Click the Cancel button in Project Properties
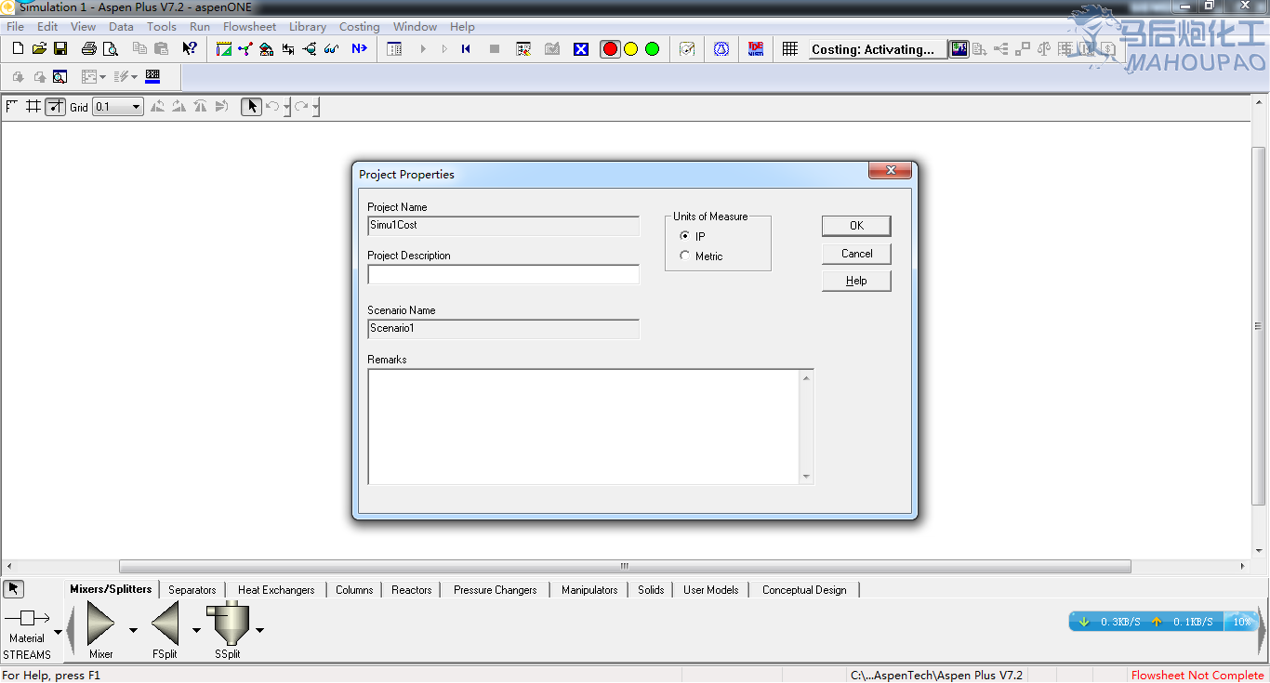 coord(856,253)
